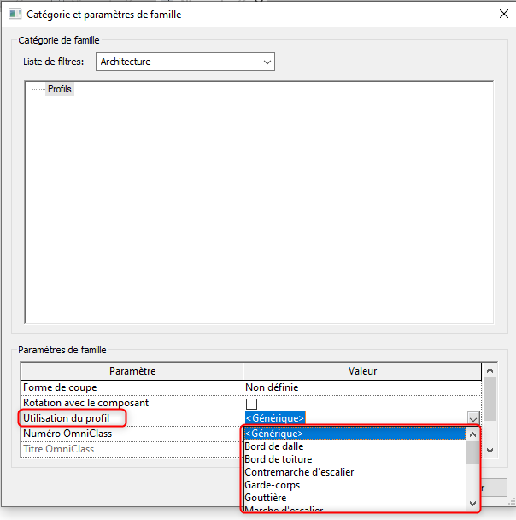Close the Catégorie et paramètres de famille dialog
Screen dimensions: 516x520
[x=502, y=14]
